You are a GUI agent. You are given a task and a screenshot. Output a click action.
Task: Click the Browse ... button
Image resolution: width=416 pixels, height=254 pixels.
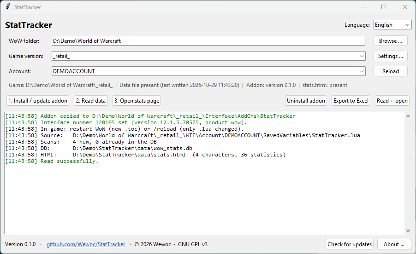coord(391,41)
